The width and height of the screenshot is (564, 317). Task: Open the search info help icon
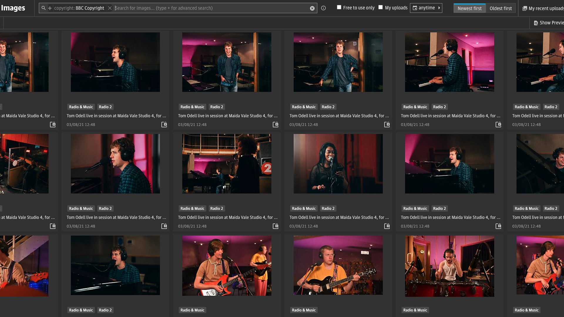click(323, 8)
